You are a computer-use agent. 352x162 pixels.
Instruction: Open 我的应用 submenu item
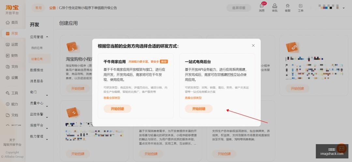pos(37,48)
